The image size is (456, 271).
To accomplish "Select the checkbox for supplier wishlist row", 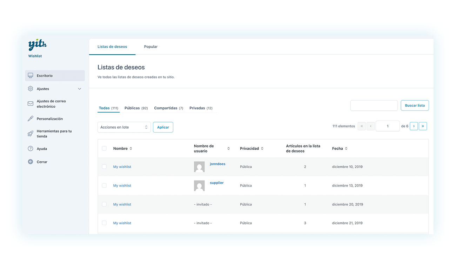I will 104,185.
